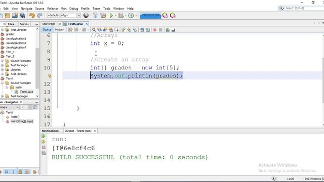Click the Build Project hammer icon
This screenshot has height=182, width=324.
95,16
